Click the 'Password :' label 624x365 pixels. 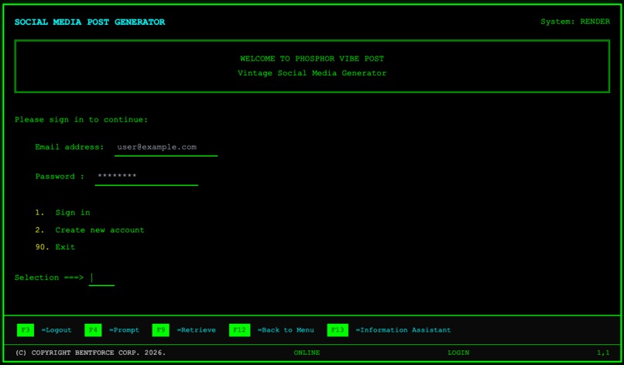[60, 177]
